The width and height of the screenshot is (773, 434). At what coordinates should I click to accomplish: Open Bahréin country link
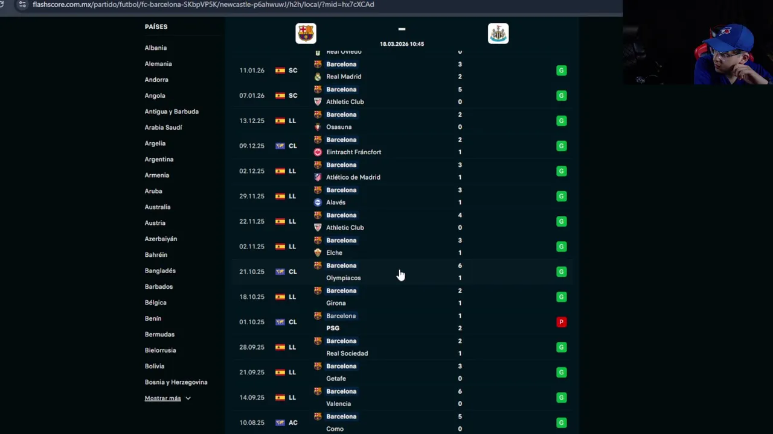[156, 255]
